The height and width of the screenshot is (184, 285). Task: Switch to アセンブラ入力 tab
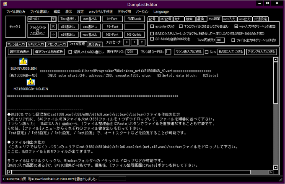[56, 44]
